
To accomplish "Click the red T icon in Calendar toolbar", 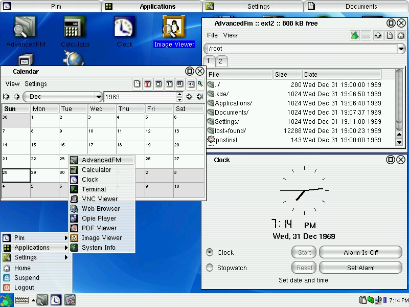I will tap(147, 84).
